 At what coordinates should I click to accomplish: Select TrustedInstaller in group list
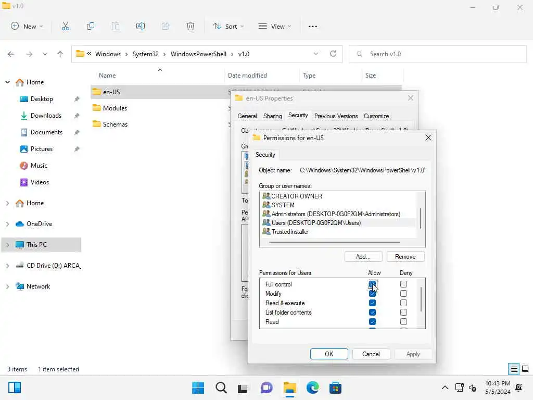(x=338, y=232)
